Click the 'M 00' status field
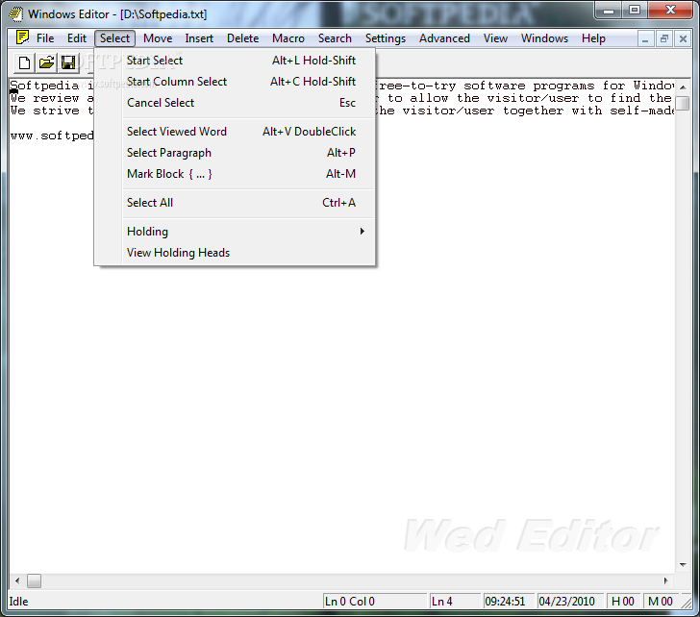The width and height of the screenshot is (700, 617). pyautogui.click(x=661, y=602)
